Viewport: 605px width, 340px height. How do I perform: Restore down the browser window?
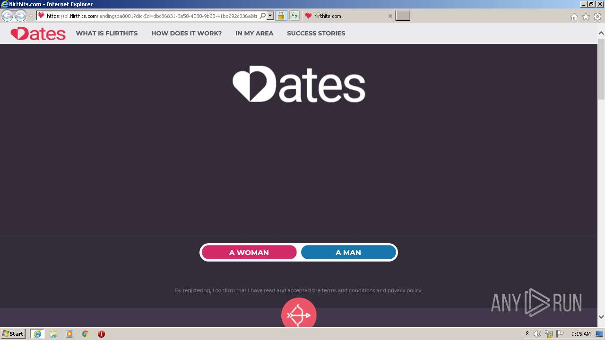591,4
